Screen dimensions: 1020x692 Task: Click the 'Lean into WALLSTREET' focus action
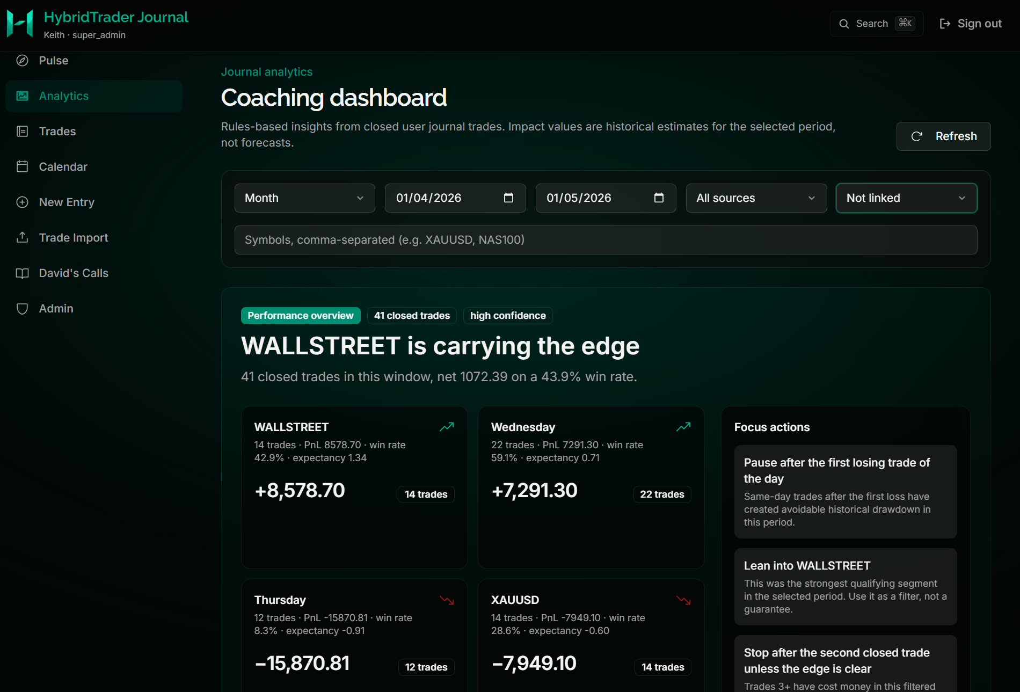click(x=846, y=587)
